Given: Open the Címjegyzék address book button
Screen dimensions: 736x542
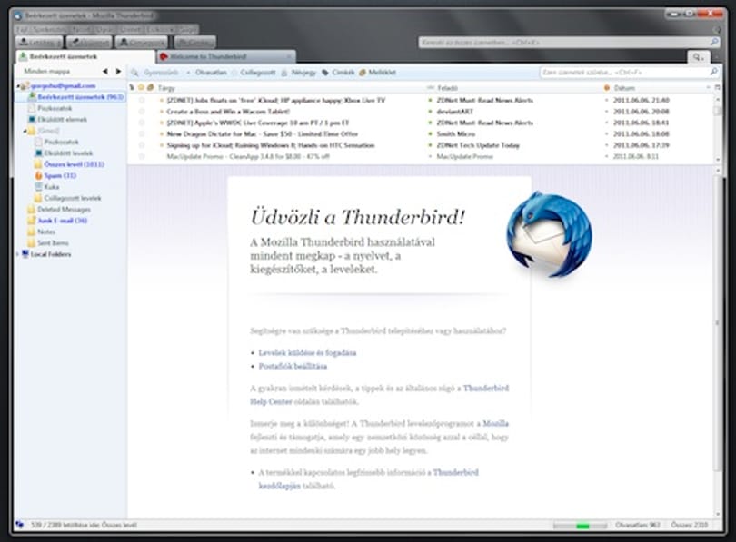Looking at the screenshot, I should tap(141, 42).
